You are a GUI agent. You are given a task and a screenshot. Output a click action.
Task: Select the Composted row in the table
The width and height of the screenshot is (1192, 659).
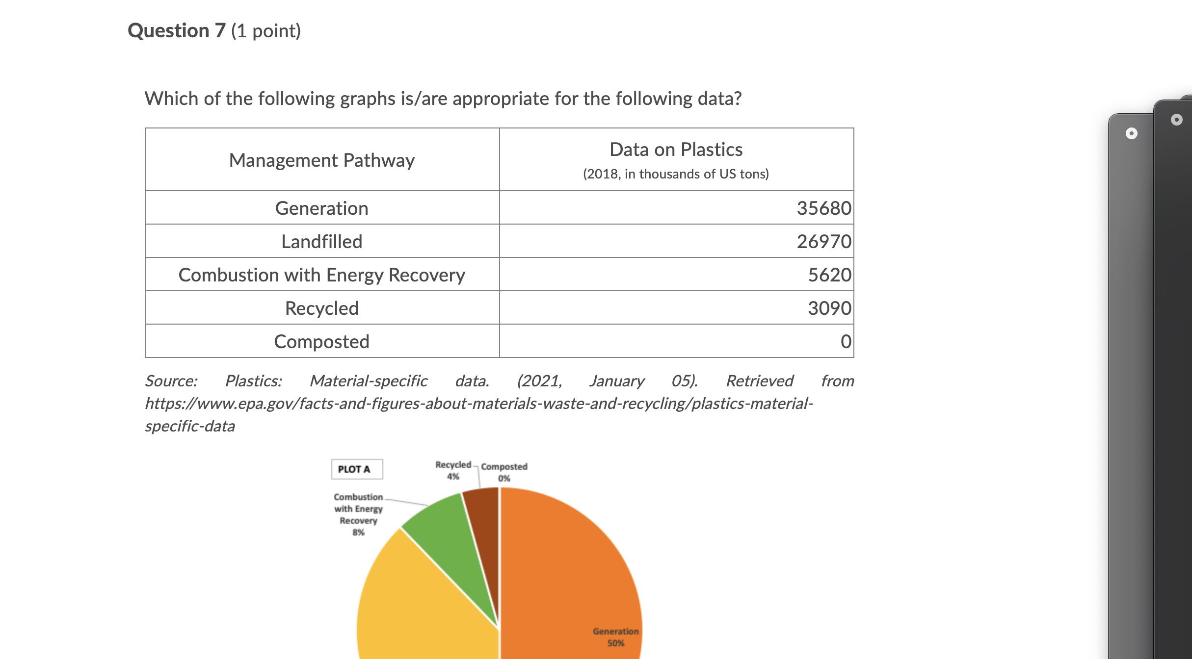click(x=322, y=341)
